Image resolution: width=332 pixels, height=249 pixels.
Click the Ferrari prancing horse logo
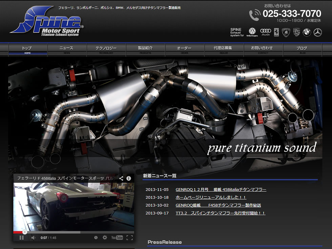pyautogui.click(x=276, y=33)
